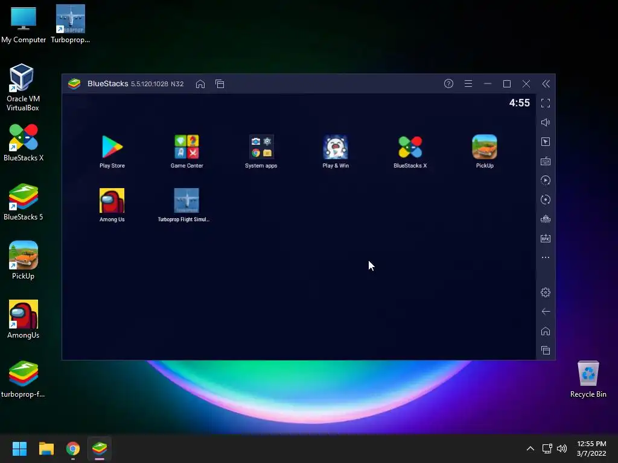Show hidden system tray icons
This screenshot has width=618, height=463.
pyautogui.click(x=530, y=449)
